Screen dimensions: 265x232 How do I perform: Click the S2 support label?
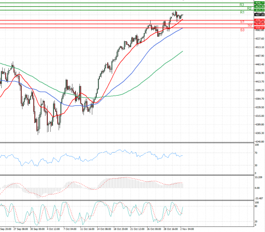point(250,25)
